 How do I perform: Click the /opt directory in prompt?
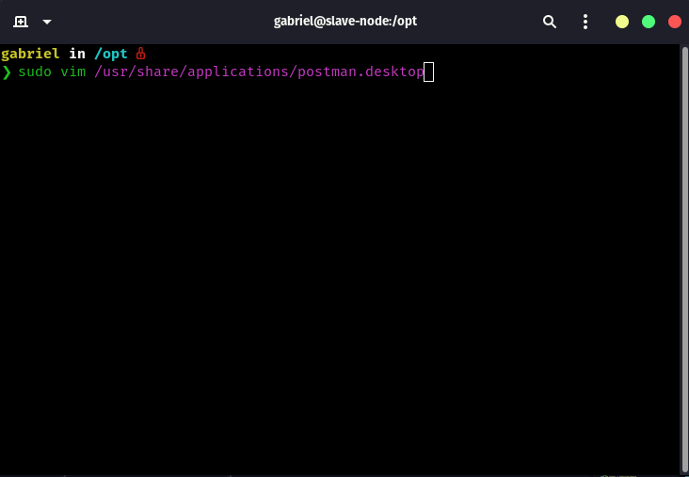(x=110, y=54)
